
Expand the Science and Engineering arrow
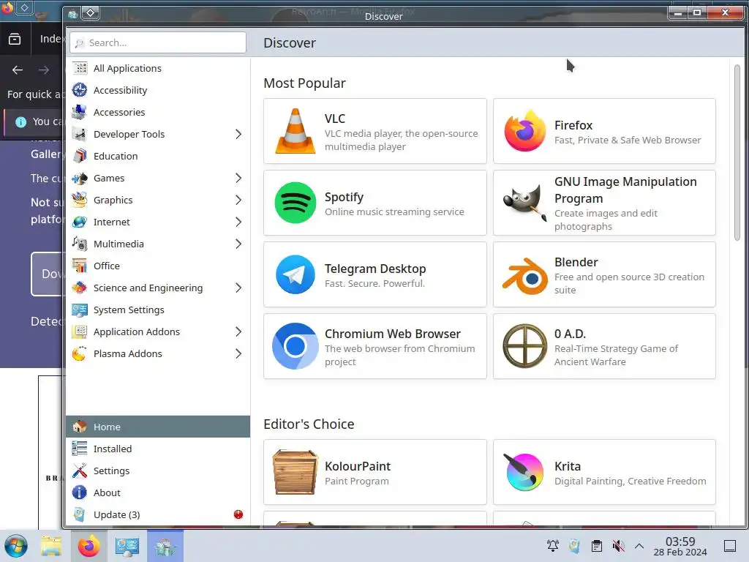(x=238, y=288)
